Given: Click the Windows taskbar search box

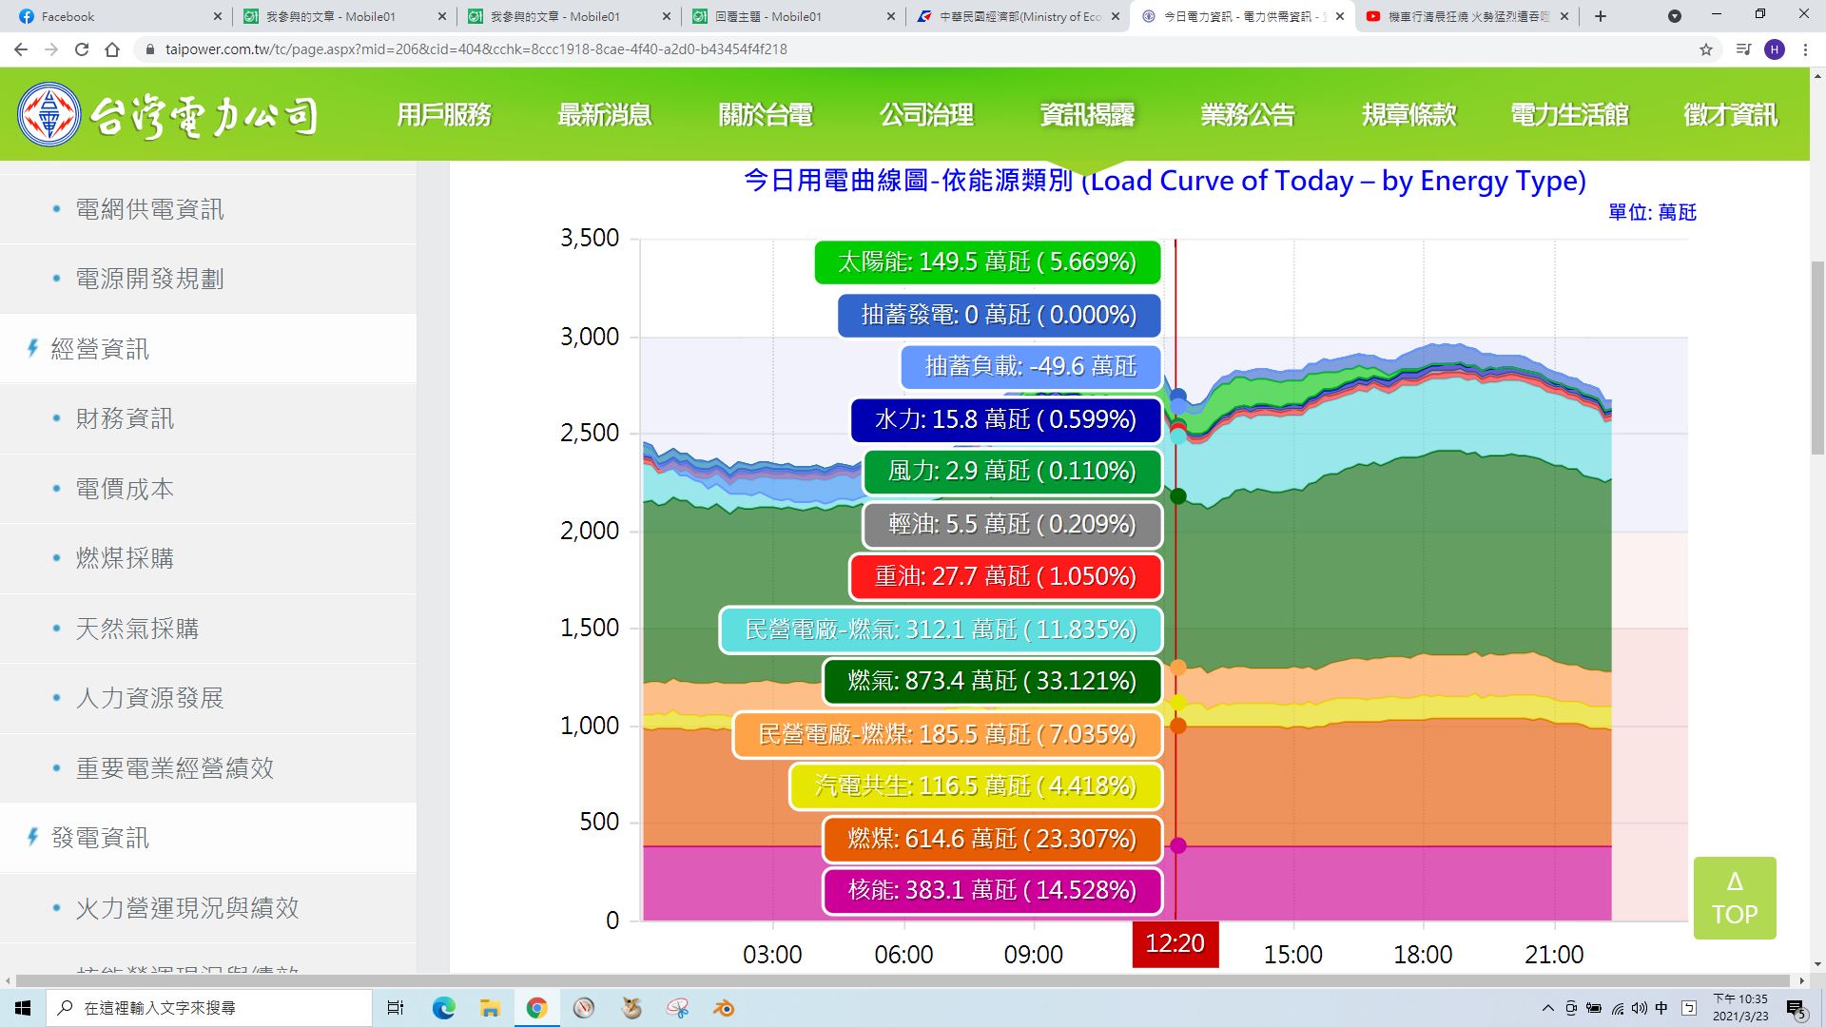Looking at the screenshot, I should 209,1008.
